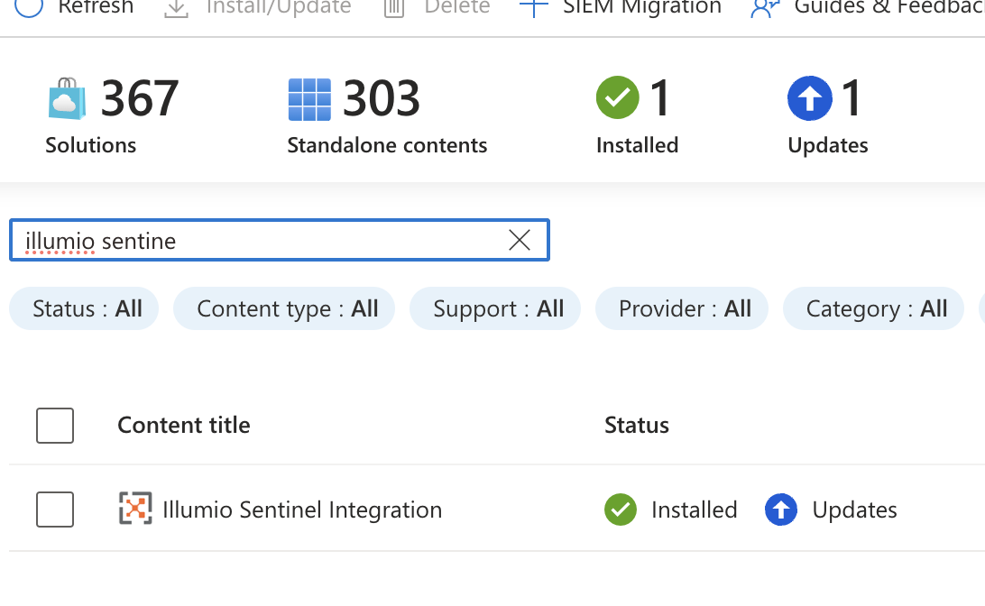Screen dimensions: 985x606
Task: Click the blue Updates arrow summary icon
Action: [x=810, y=98]
